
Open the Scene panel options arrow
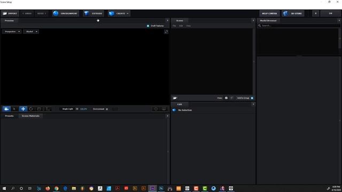coord(253,20)
